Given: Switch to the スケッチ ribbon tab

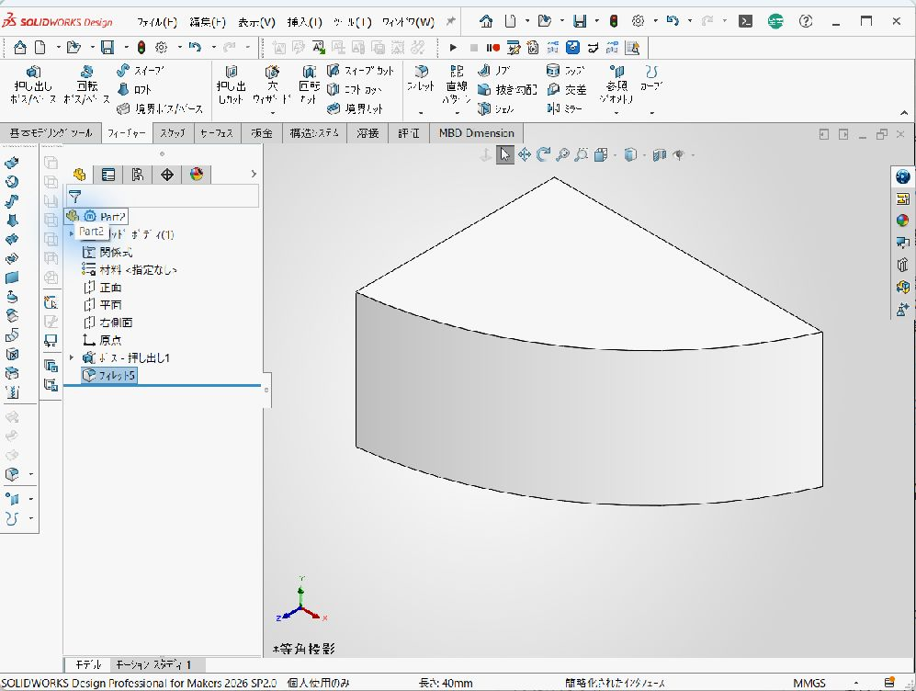Looking at the screenshot, I should (173, 133).
